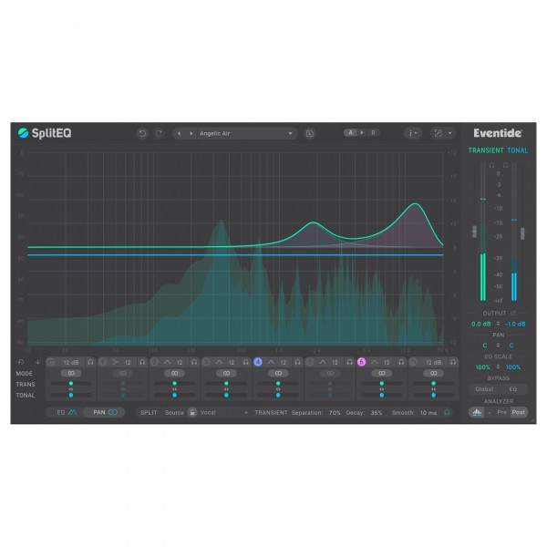Set analyzer to Pre

(x=503, y=412)
